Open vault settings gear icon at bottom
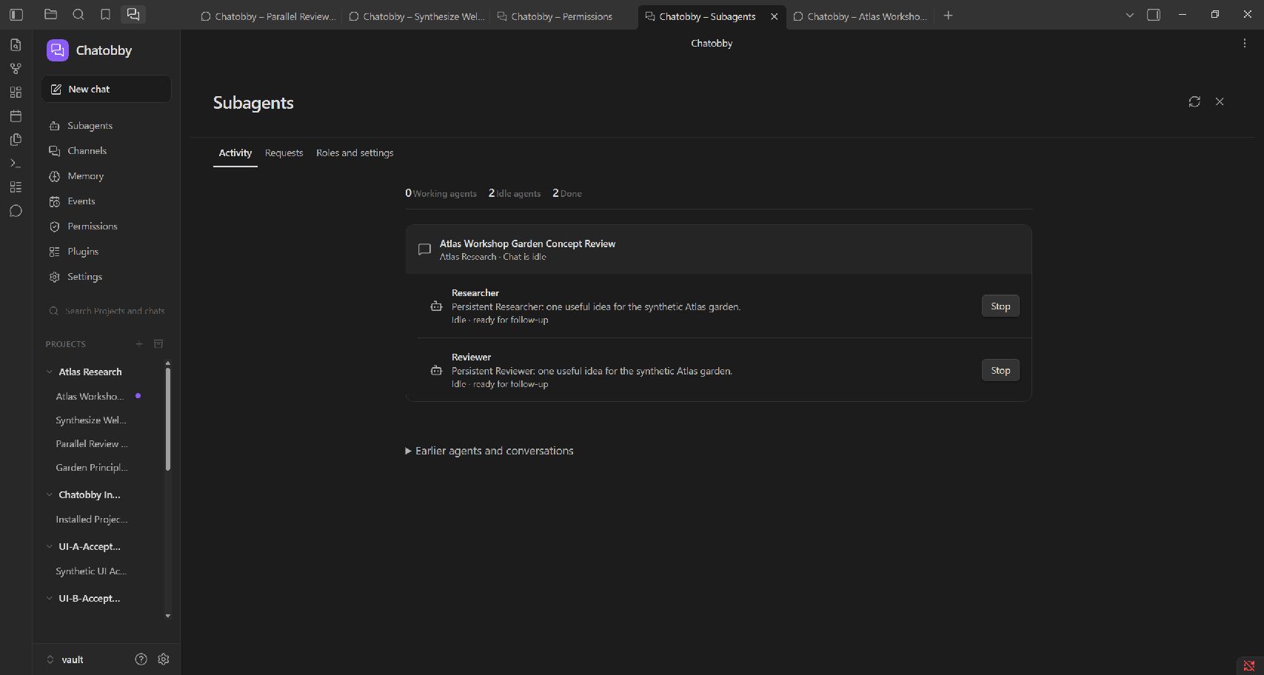1264x675 pixels. pos(164,659)
